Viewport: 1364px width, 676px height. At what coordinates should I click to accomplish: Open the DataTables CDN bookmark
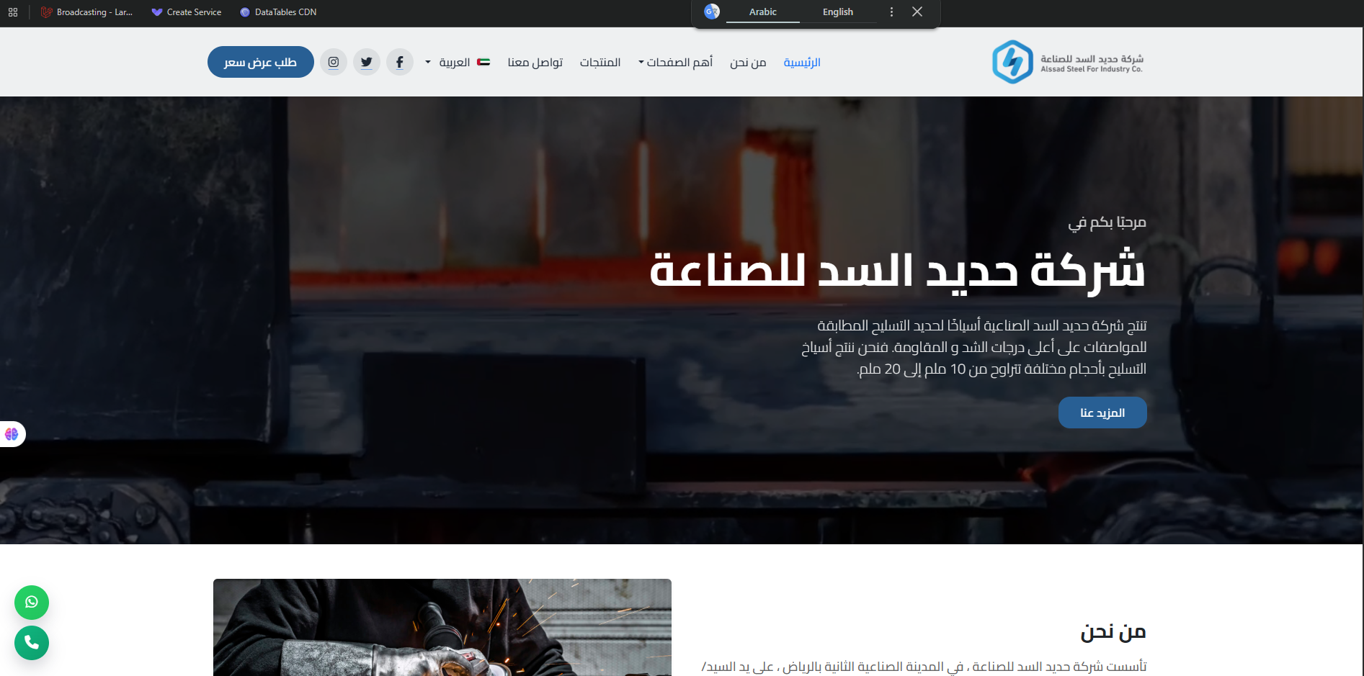pos(277,12)
